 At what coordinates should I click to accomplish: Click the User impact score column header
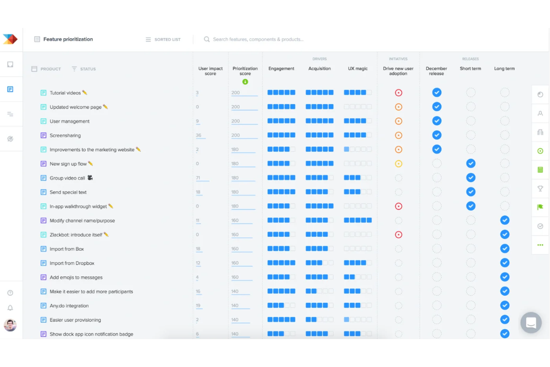pos(210,71)
